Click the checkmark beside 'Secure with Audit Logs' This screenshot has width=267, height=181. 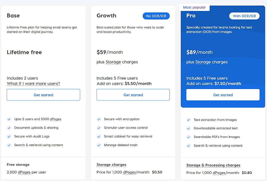[x=9, y=136]
